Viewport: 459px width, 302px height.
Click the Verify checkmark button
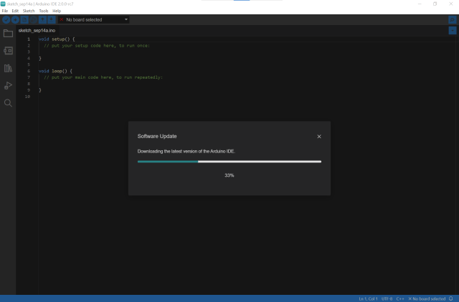(6, 19)
